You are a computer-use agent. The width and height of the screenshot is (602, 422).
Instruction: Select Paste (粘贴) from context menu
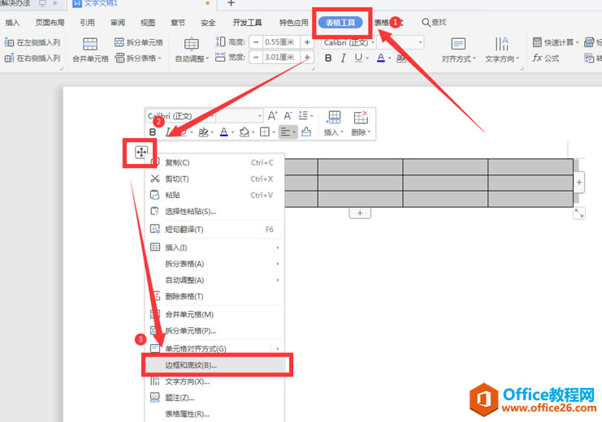pos(214,195)
